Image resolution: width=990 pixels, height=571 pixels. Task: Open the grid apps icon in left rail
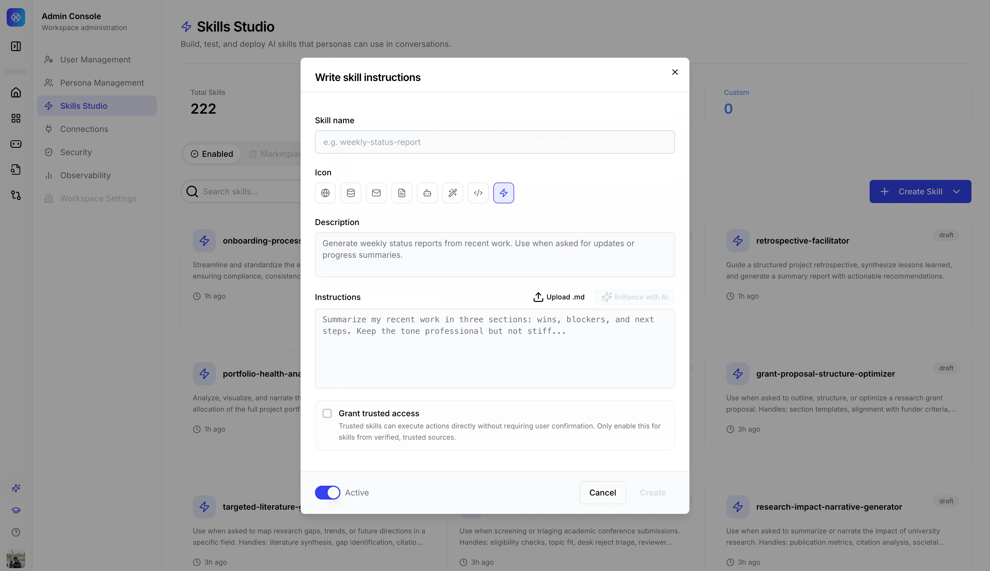(x=16, y=118)
